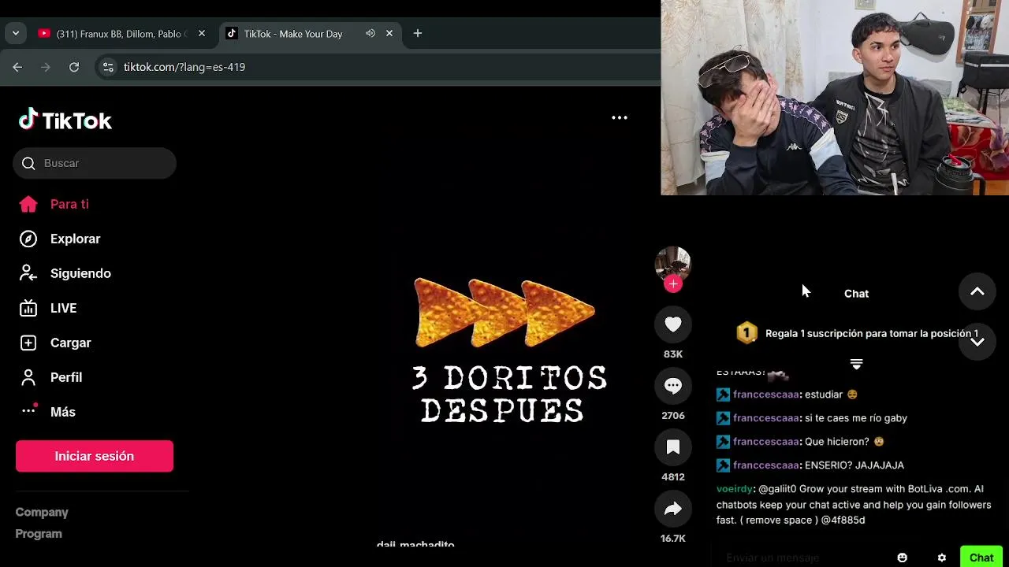
Task: Click the Regala 1 suscripción banner text
Action: tap(872, 333)
